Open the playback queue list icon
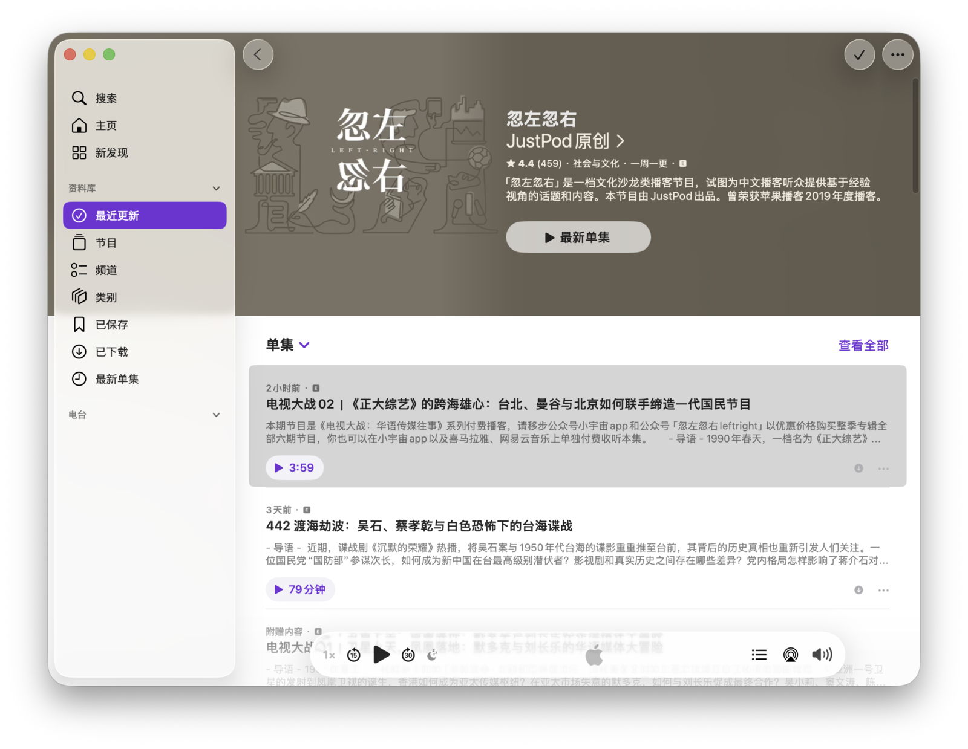This screenshot has height=749, width=968. tap(759, 655)
